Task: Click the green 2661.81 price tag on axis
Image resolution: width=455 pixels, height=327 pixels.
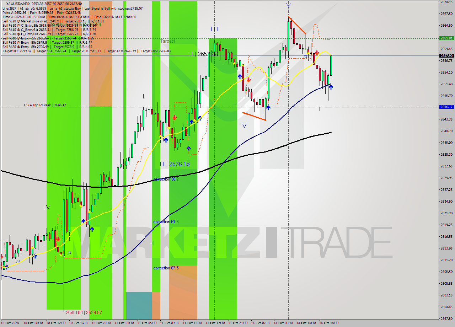Action: 446,38
